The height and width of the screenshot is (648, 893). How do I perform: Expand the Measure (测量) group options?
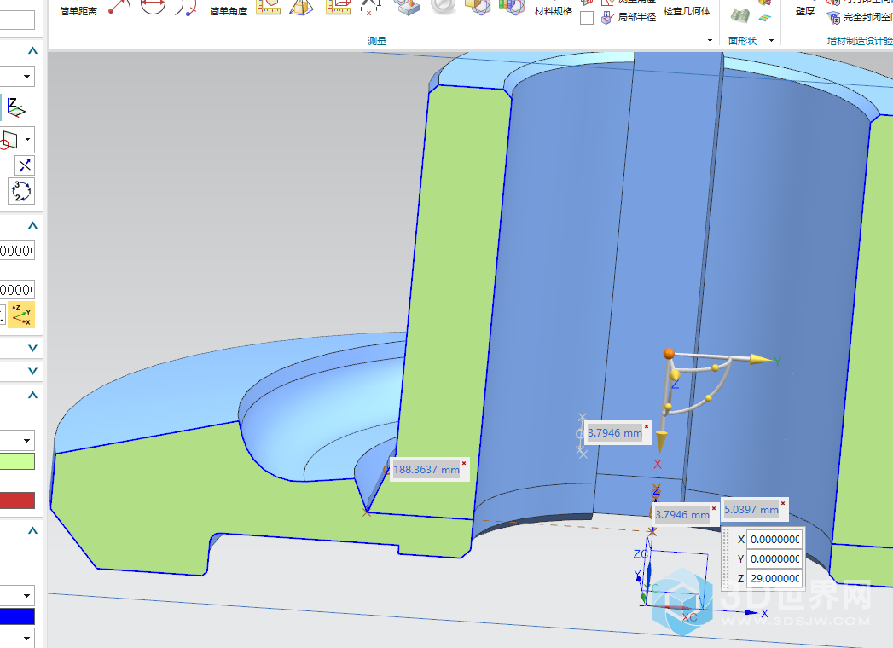click(x=710, y=41)
